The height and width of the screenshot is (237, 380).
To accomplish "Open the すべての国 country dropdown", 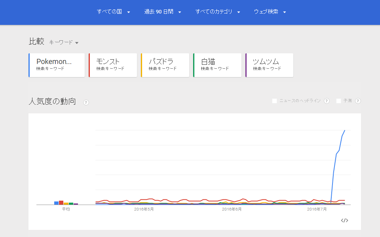I will coord(114,12).
